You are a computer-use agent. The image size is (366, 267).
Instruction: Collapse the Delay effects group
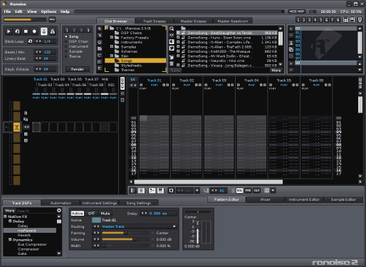click(x=10, y=221)
